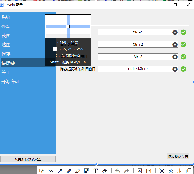
Task: Clear the Alt+2 shortcut
Action: pos(175,57)
